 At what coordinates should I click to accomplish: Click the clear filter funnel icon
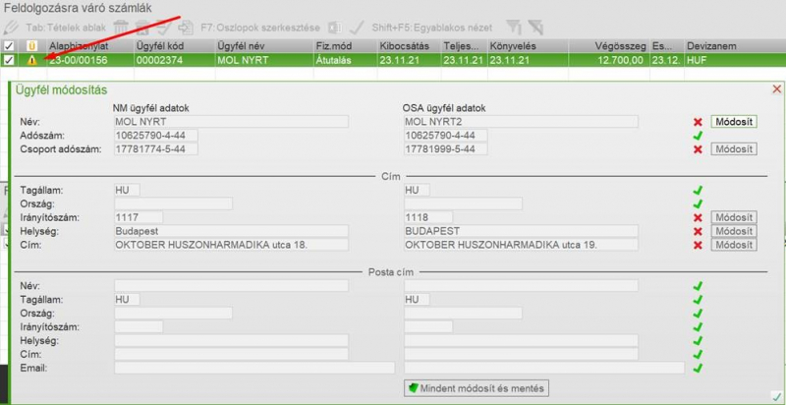(535, 28)
